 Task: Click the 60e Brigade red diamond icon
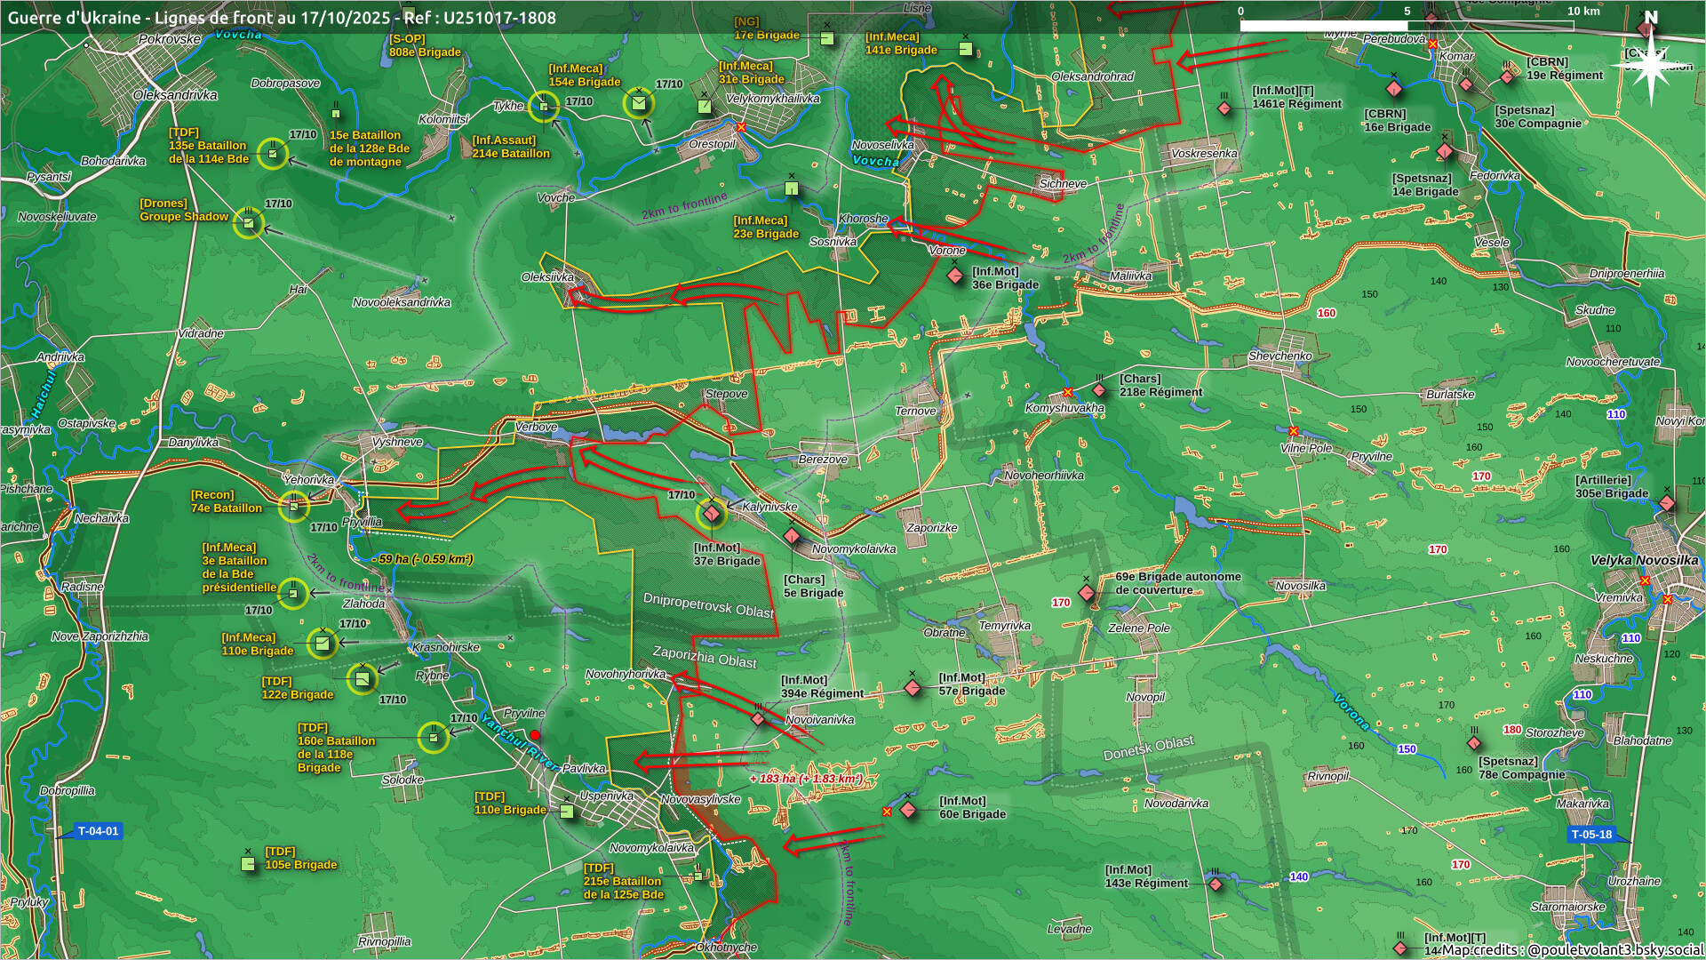click(x=908, y=810)
